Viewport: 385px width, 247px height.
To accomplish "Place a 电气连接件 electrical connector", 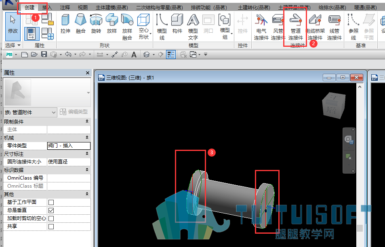I will tap(261, 27).
